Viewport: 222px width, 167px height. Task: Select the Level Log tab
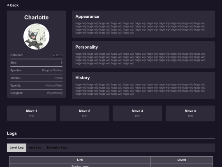16,148
